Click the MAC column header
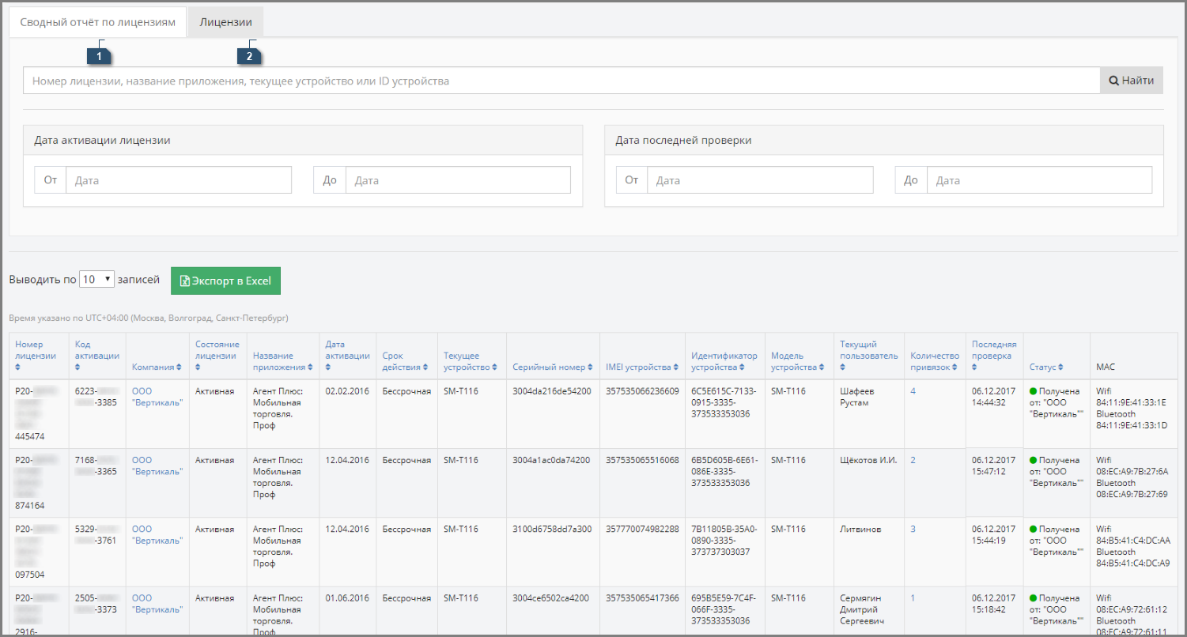The image size is (1187, 637). point(1107,367)
